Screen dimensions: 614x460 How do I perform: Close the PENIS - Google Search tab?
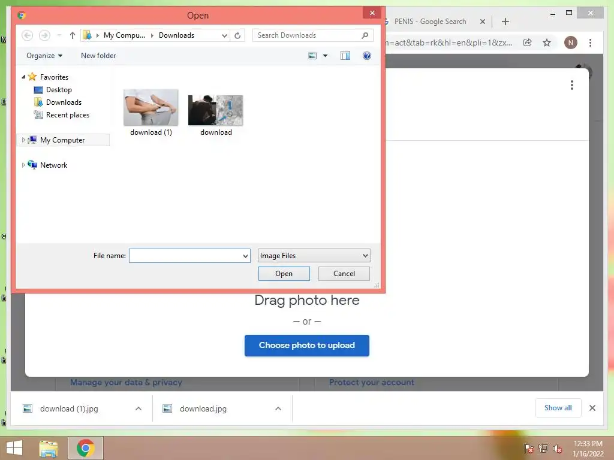coord(483,22)
